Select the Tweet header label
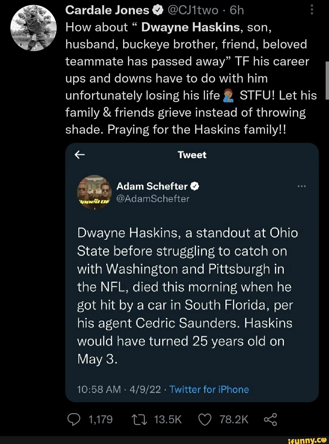The height and width of the screenshot is (444, 329). [191, 155]
